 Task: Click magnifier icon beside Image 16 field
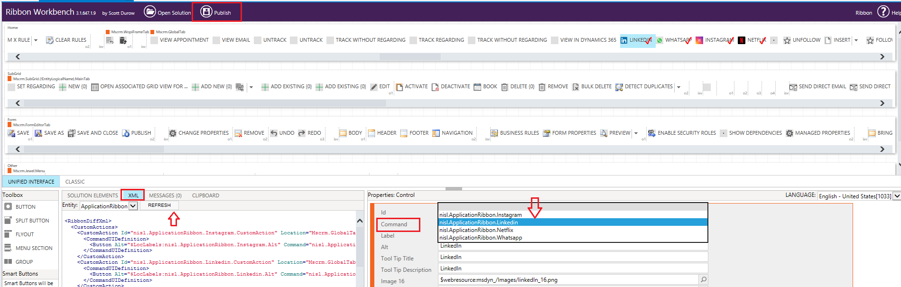click(x=703, y=280)
